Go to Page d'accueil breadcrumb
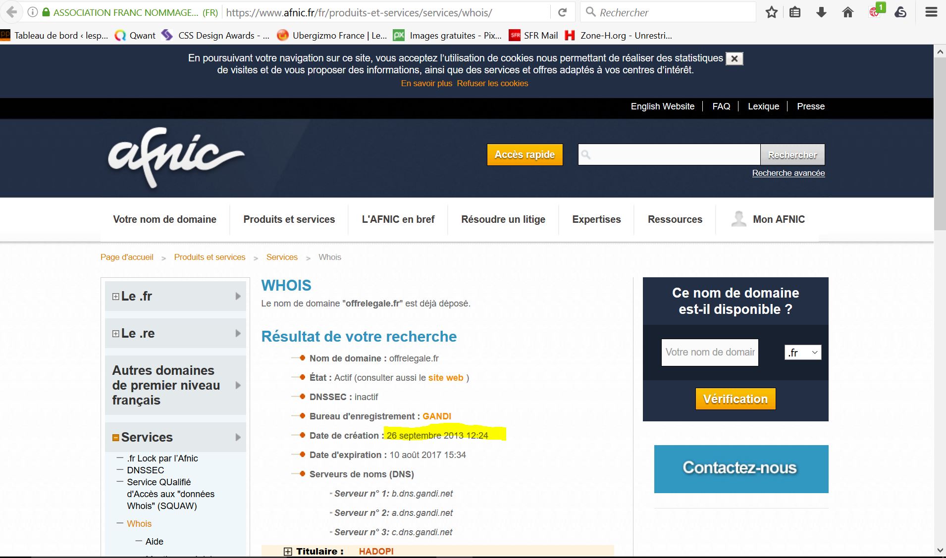 click(127, 257)
